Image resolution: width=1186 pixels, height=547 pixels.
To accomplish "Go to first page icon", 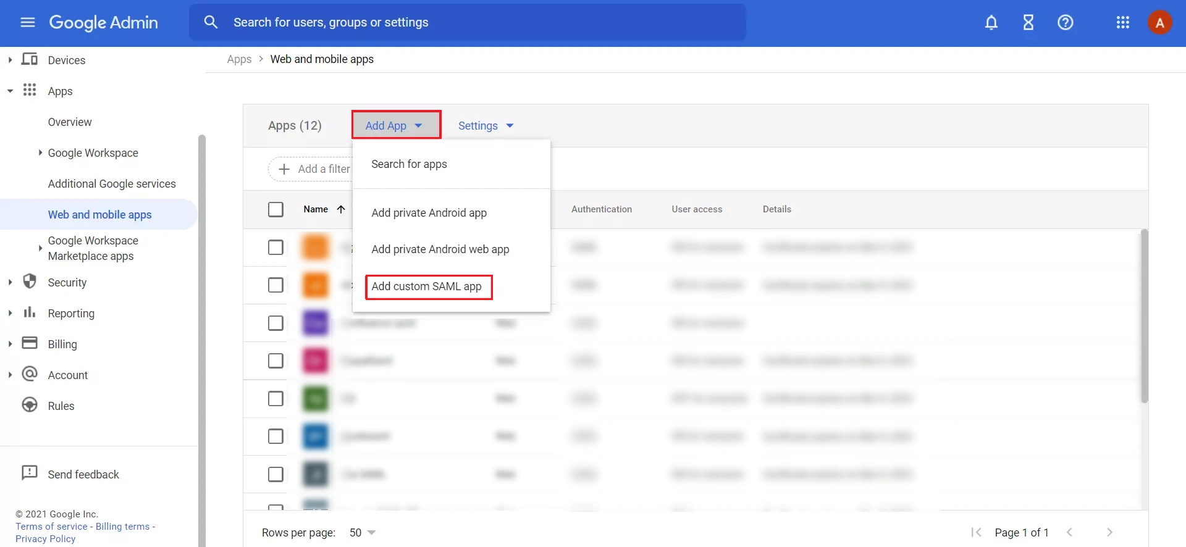I will (977, 532).
